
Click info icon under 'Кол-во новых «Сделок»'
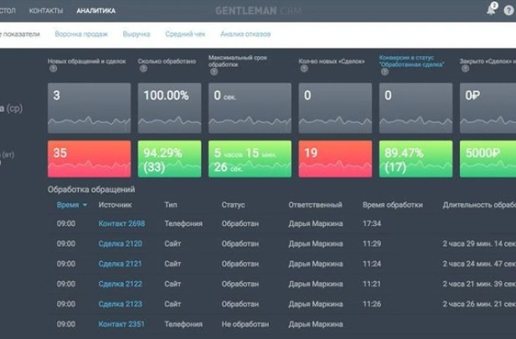tap(302, 70)
